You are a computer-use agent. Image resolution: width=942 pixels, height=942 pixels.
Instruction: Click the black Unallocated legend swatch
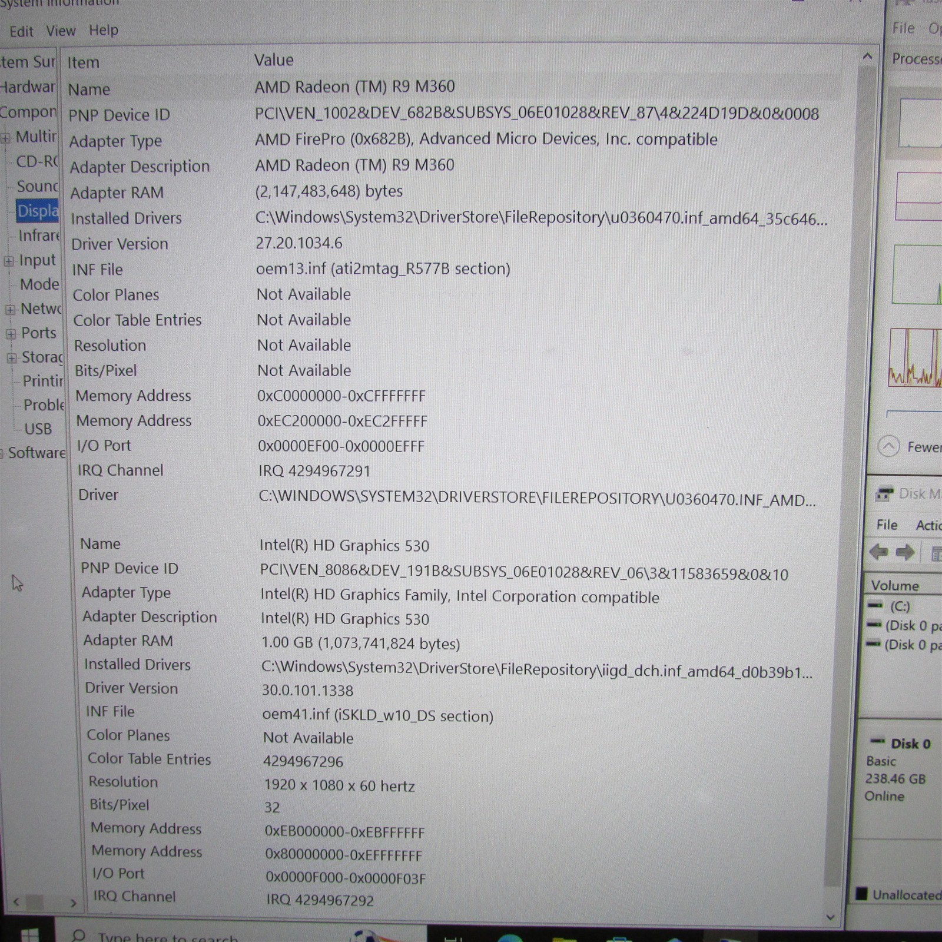pos(861,894)
